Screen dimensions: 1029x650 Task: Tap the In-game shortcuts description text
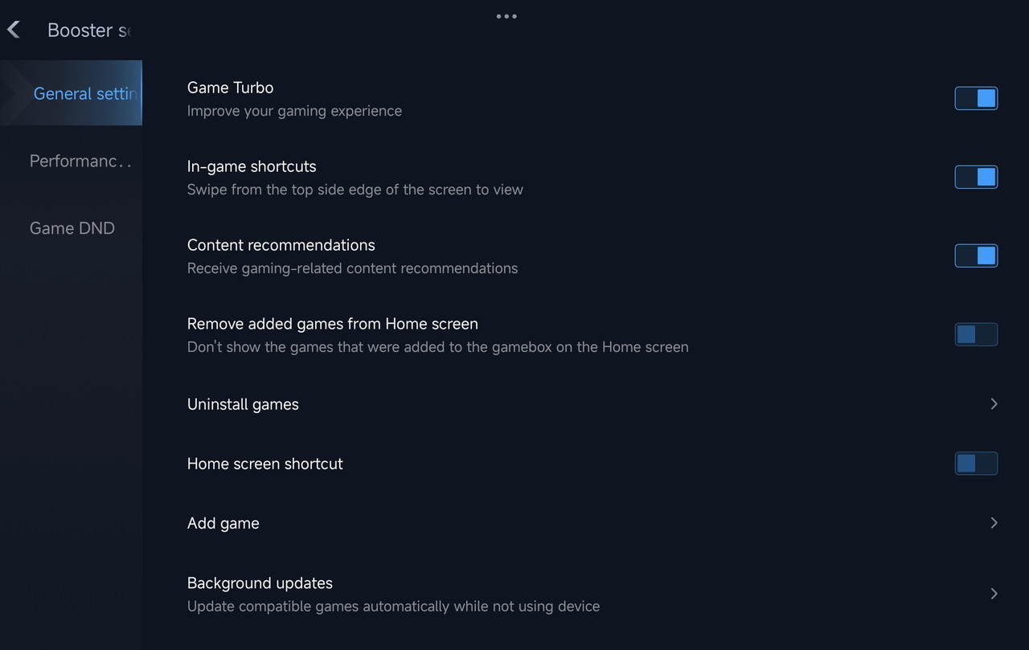click(355, 190)
